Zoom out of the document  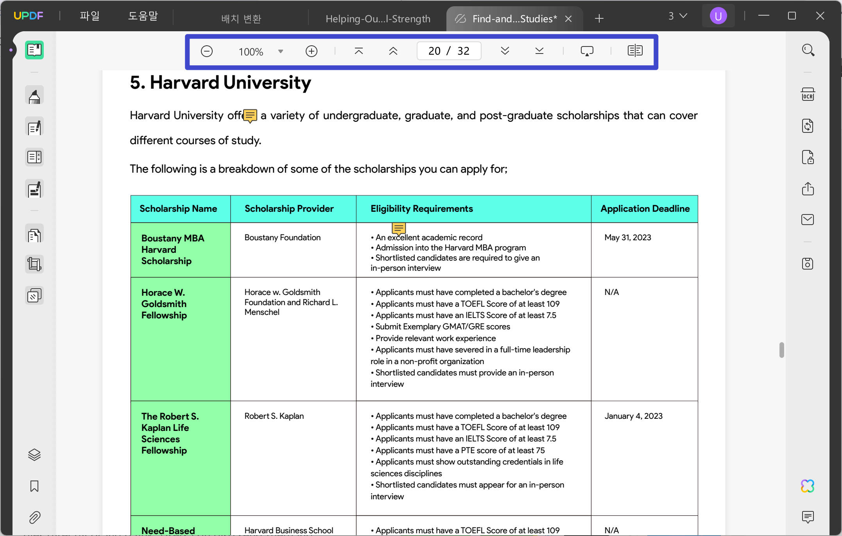[207, 51]
